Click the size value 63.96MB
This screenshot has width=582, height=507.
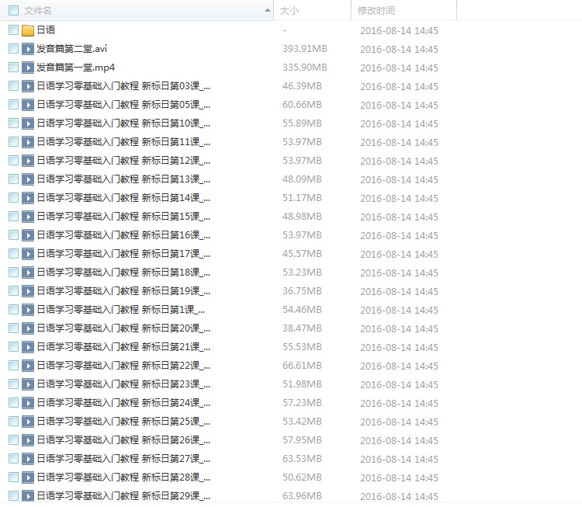302,496
